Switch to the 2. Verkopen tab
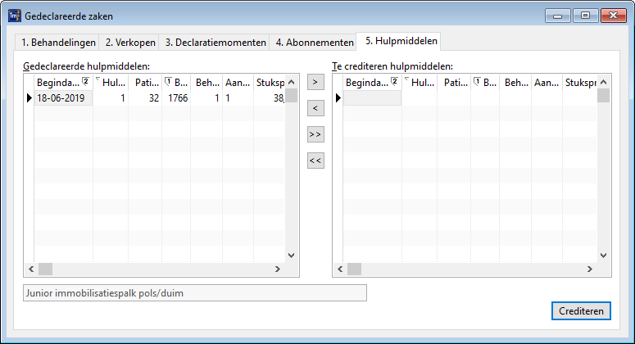Image resolution: width=635 pixels, height=344 pixels. coord(130,43)
